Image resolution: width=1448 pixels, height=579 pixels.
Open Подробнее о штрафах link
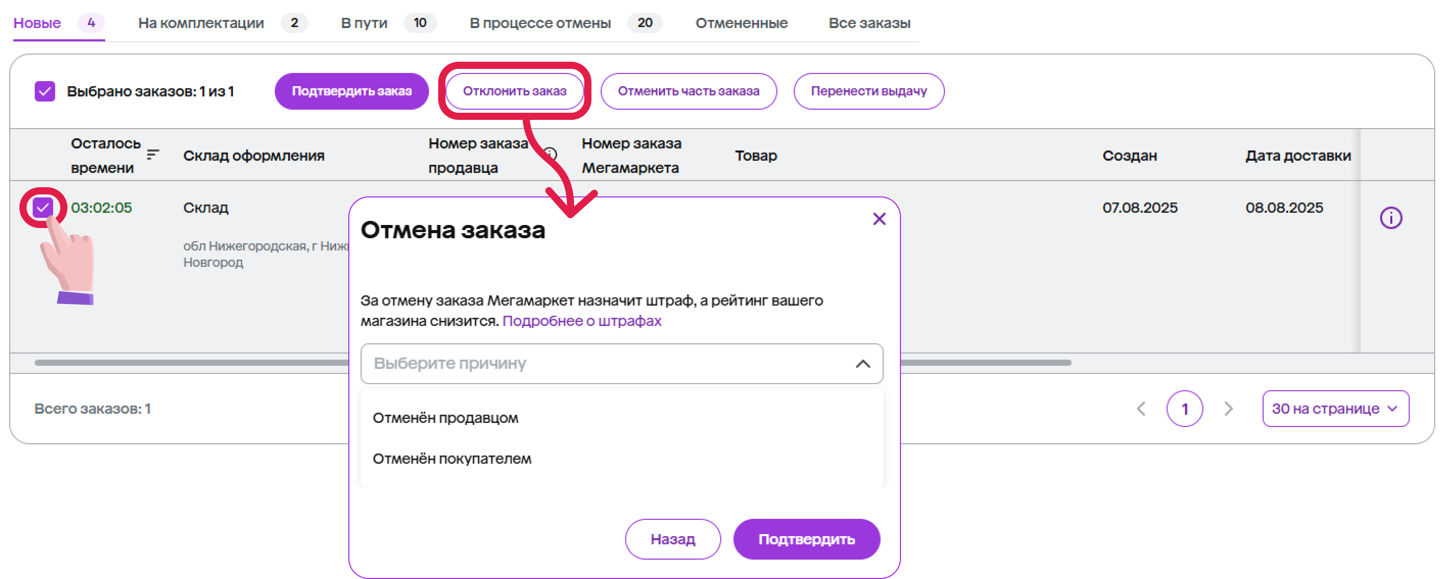[x=581, y=321]
